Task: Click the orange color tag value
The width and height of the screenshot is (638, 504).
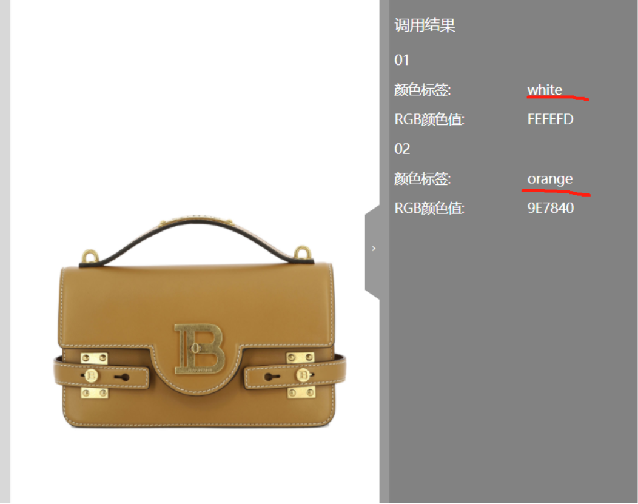Action: tap(549, 179)
